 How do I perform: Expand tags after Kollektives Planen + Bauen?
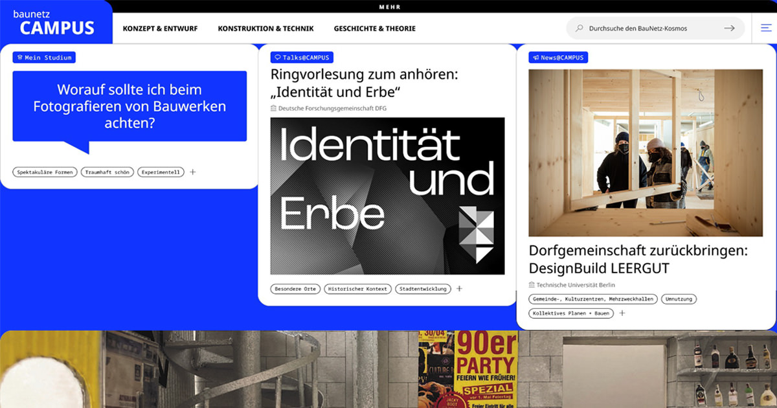pos(622,313)
